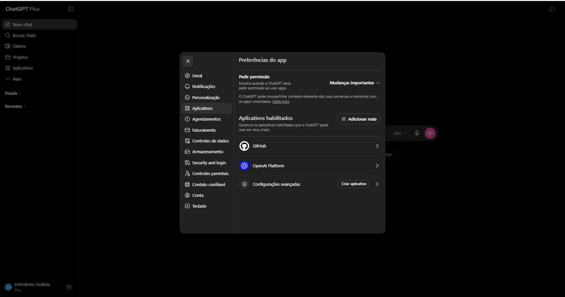Expand OpenAI Platform with chevron arrow
The image size is (565, 297).
pyautogui.click(x=377, y=166)
